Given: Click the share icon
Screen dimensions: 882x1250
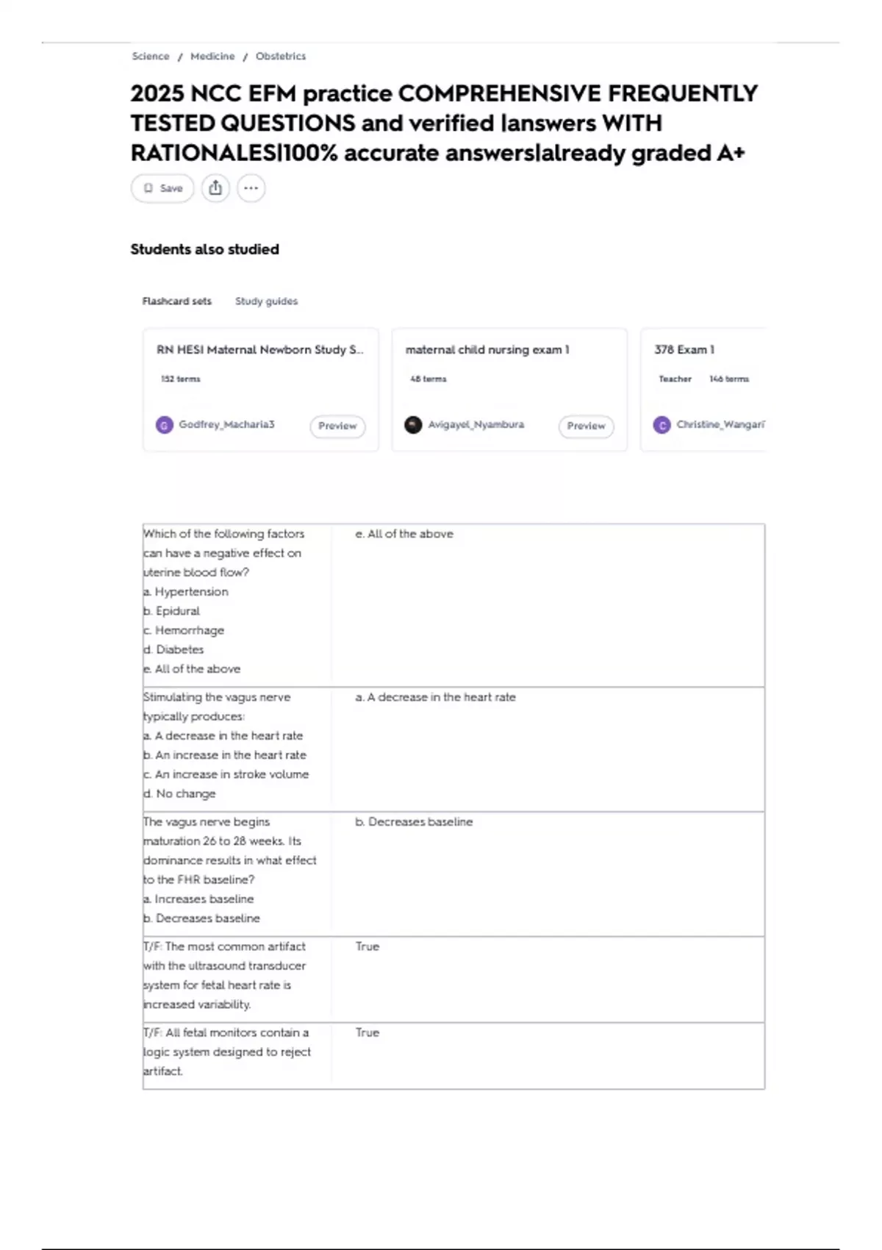Looking at the screenshot, I should click(215, 188).
